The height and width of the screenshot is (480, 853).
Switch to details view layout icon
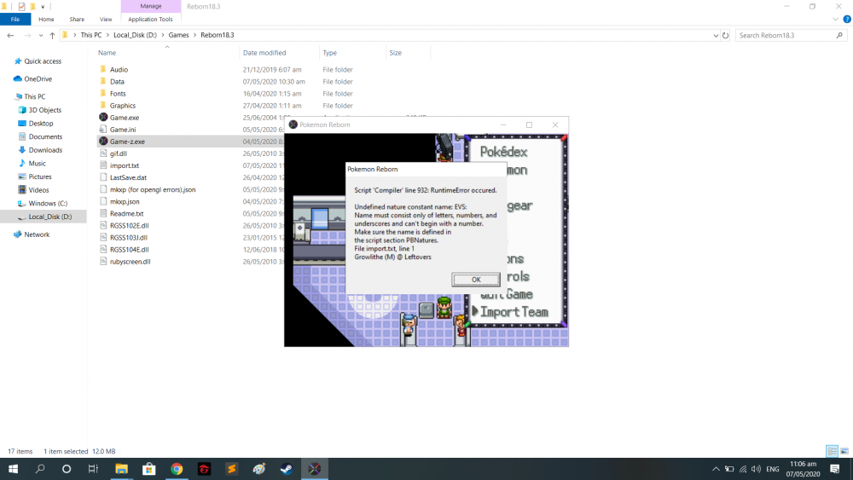[x=832, y=451]
